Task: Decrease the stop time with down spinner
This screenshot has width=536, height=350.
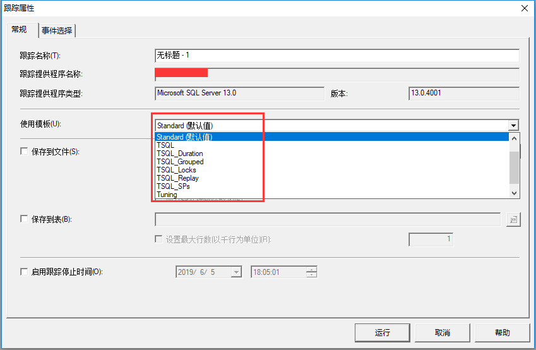Action: (311, 275)
